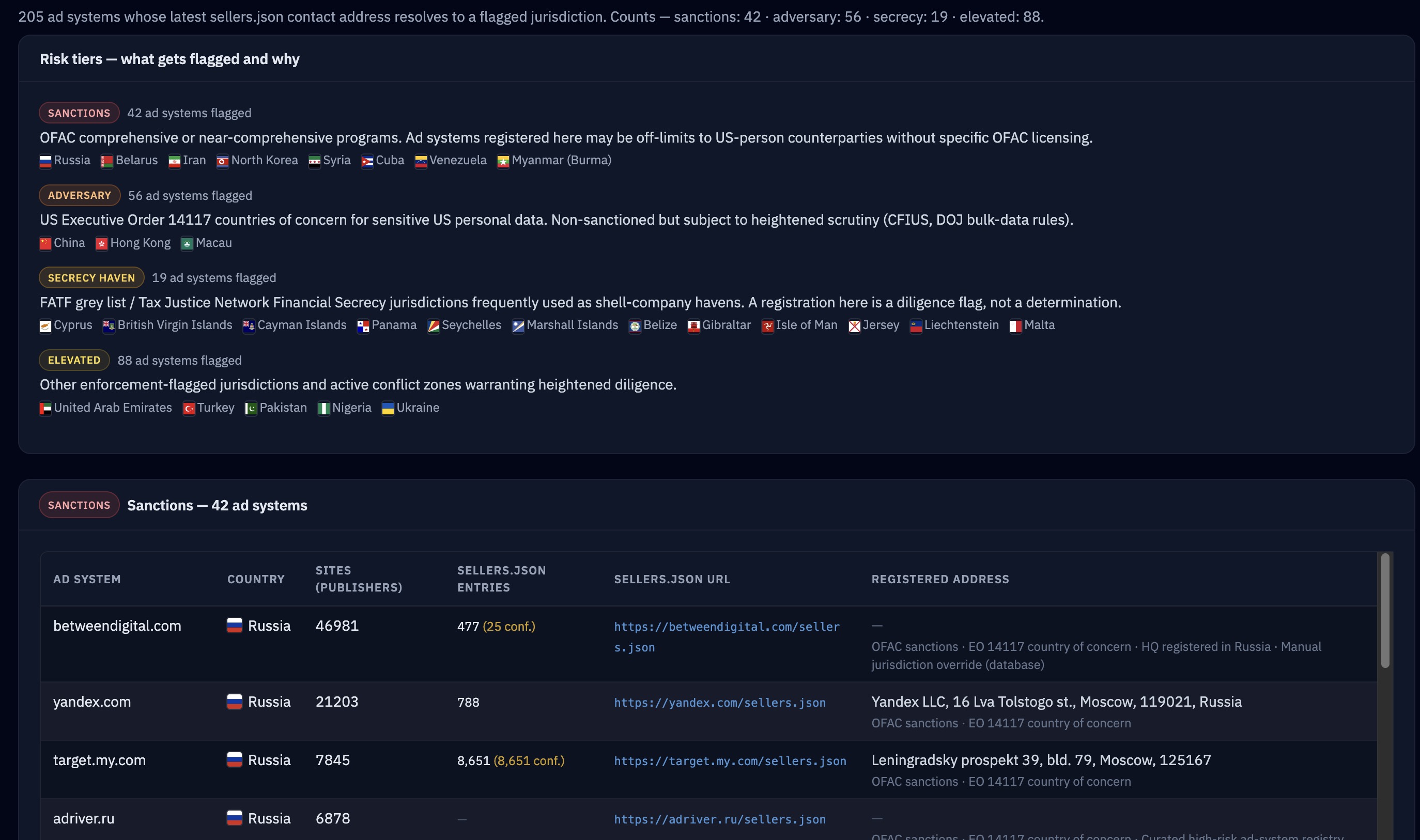Click the Iran flag icon

(x=174, y=161)
